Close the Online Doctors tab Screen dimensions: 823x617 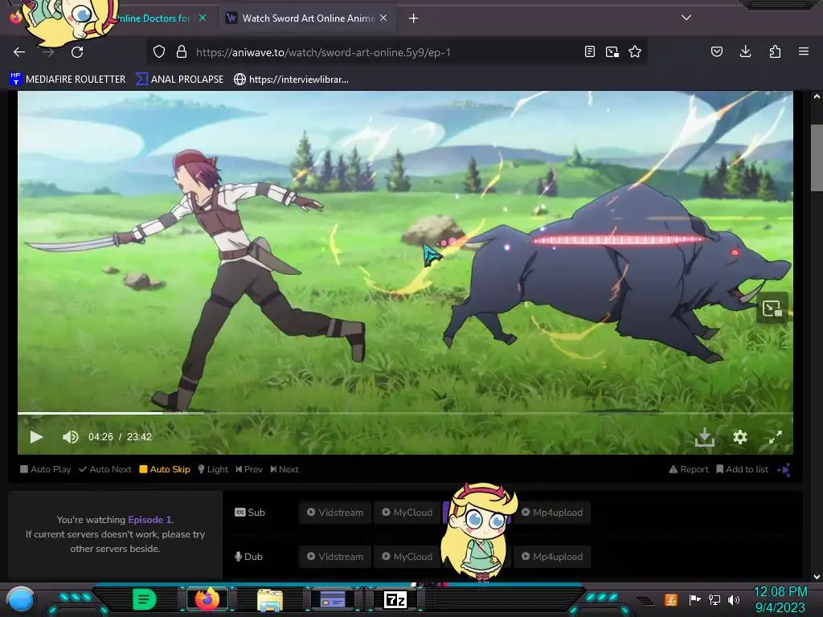203,18
